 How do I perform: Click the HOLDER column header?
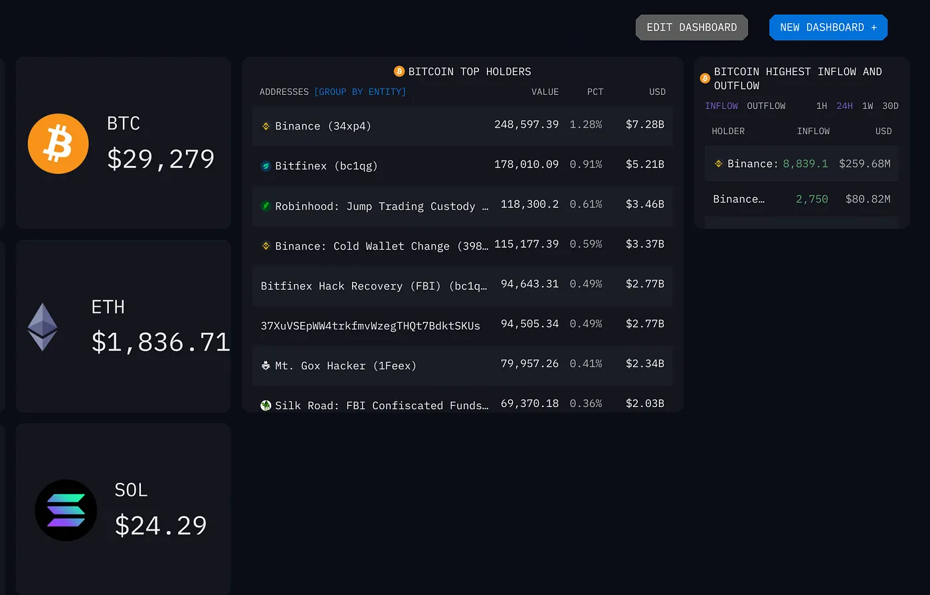[x=728, y=131]
